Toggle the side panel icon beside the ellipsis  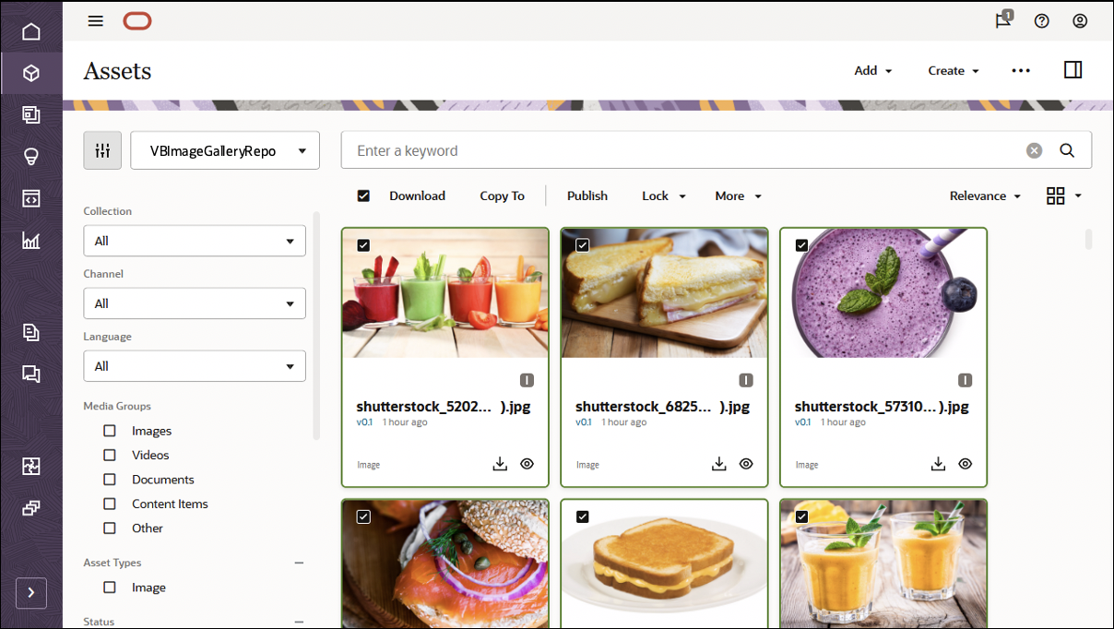[1073, 70]
